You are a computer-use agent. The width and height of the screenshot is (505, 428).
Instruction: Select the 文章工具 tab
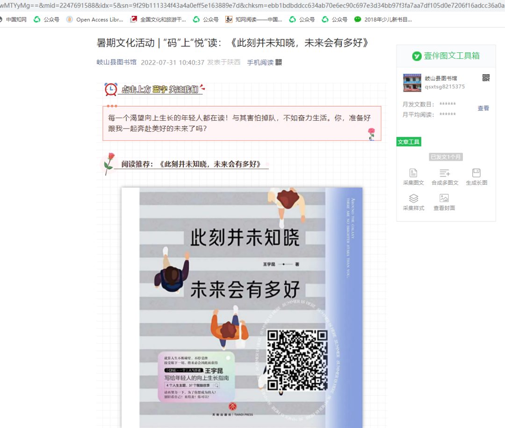click(408, 142)
